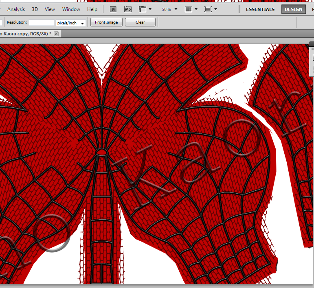Open the Window menu
The image size is (314, 288).
coord(71,9)
